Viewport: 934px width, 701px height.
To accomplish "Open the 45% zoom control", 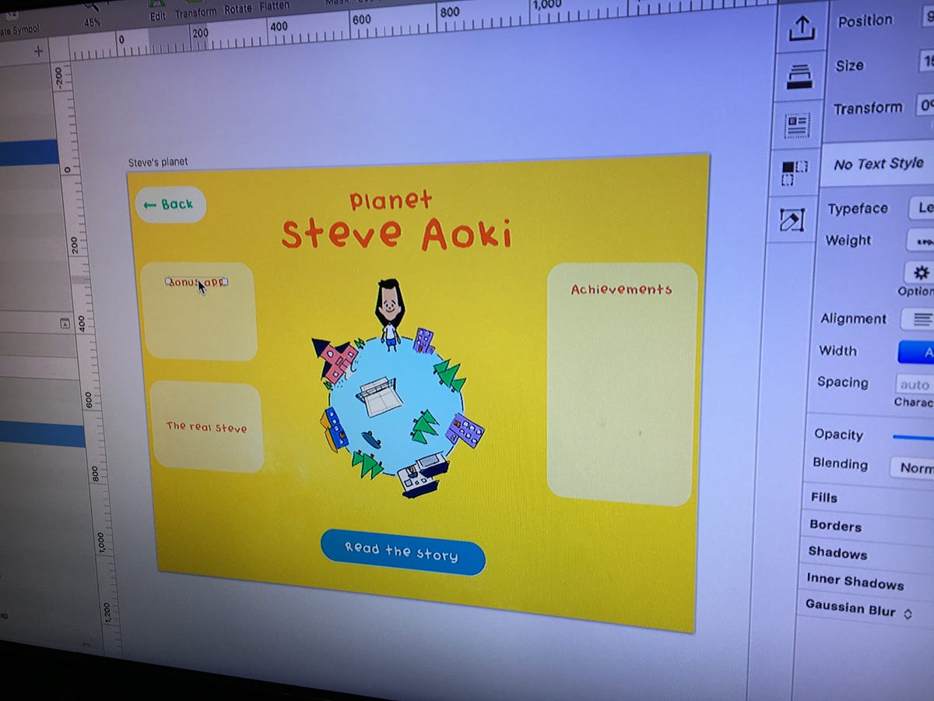I will [92, 23].
